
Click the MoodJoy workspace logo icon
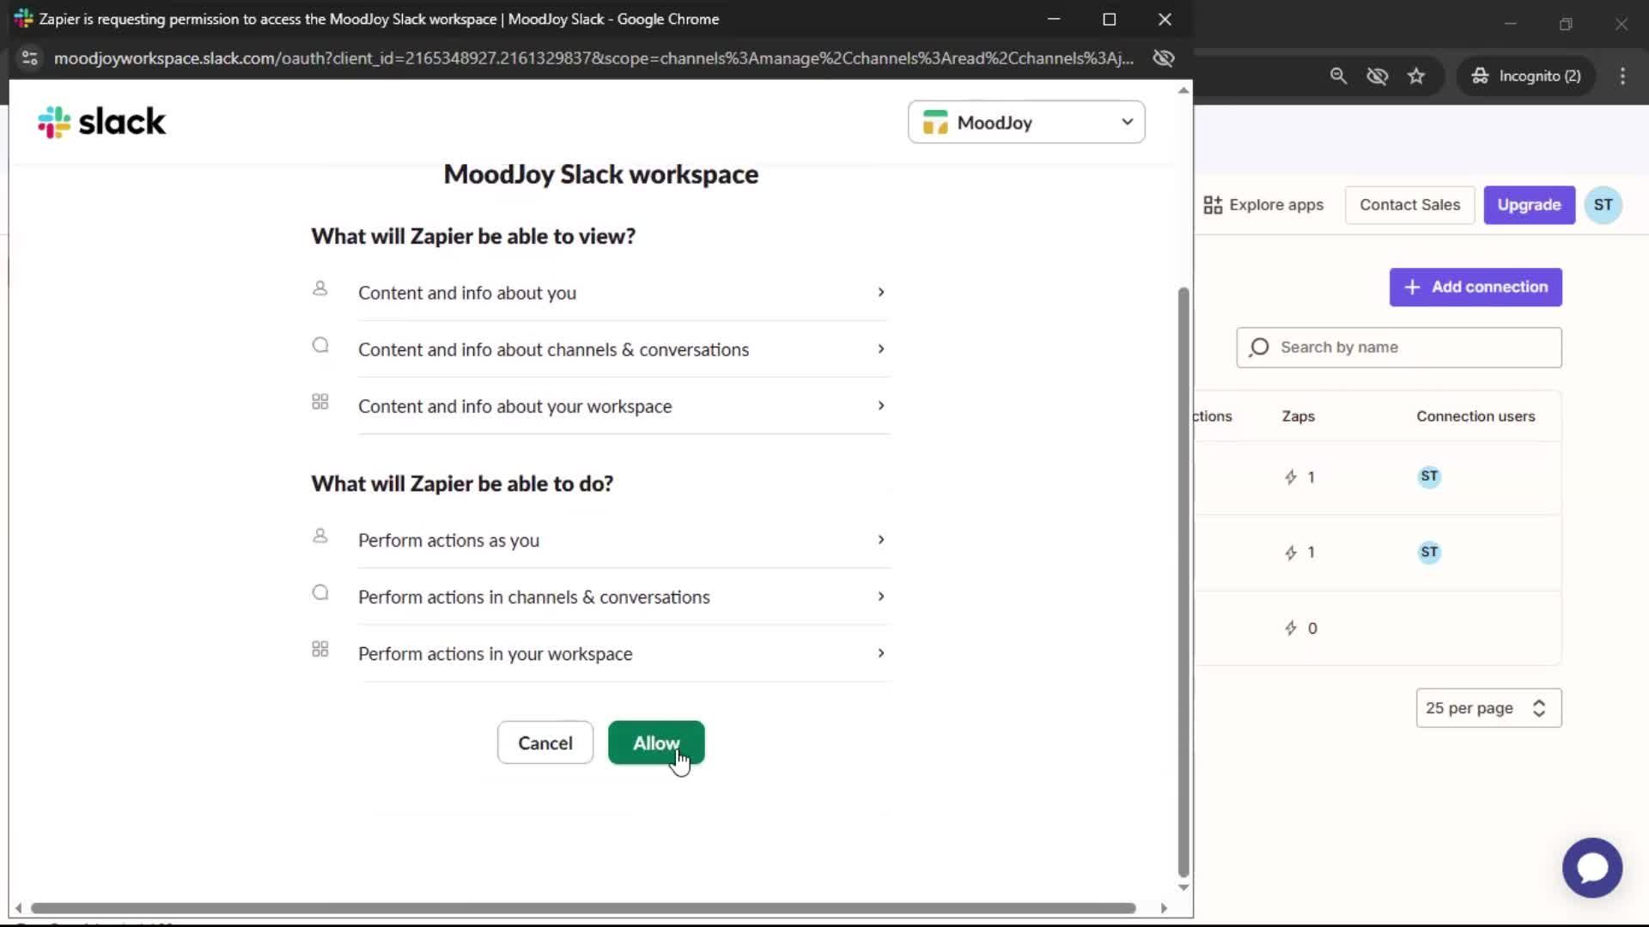[935, 123]
